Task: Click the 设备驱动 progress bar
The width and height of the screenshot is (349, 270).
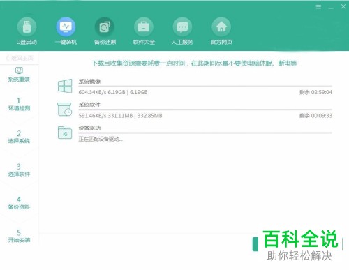Action: point(205,133)
